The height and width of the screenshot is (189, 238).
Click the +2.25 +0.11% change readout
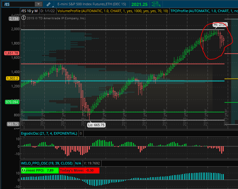click(x=156, y=4)
